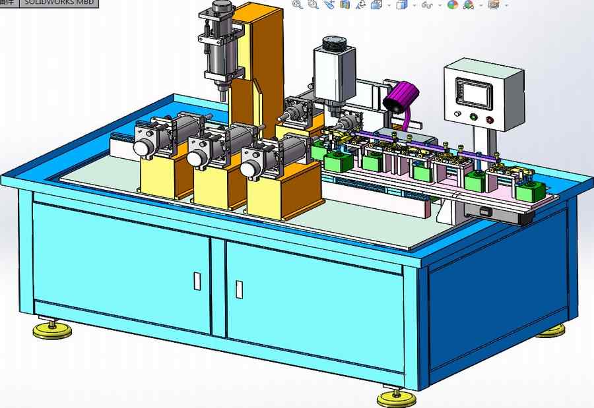Open the Section View tool
Image resolution: width=594 pixels, height=408 pixels.
tap(345, 5)
